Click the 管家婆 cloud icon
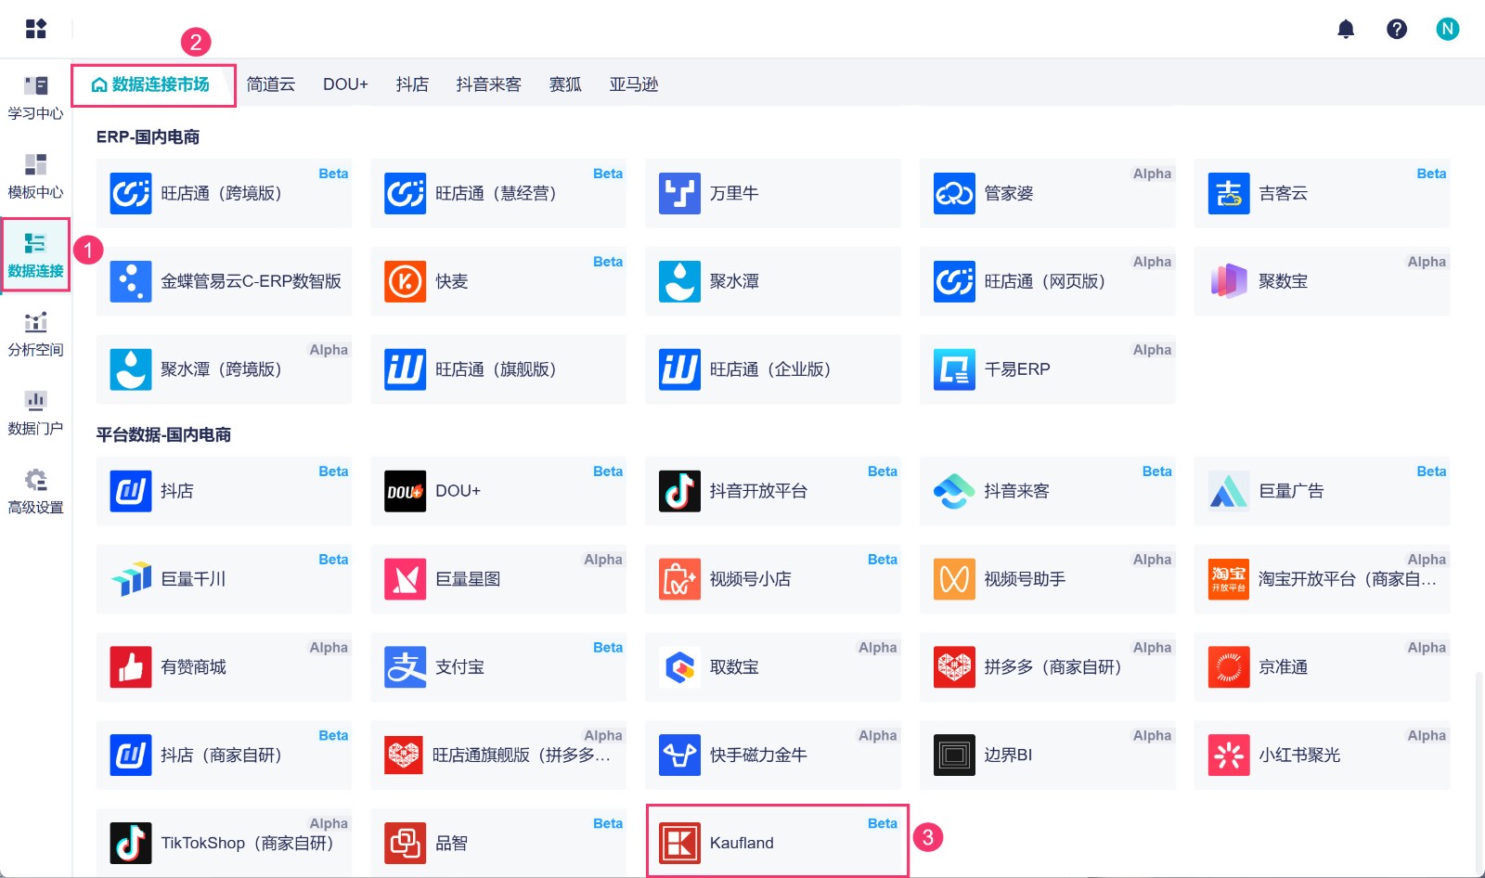 954,193
